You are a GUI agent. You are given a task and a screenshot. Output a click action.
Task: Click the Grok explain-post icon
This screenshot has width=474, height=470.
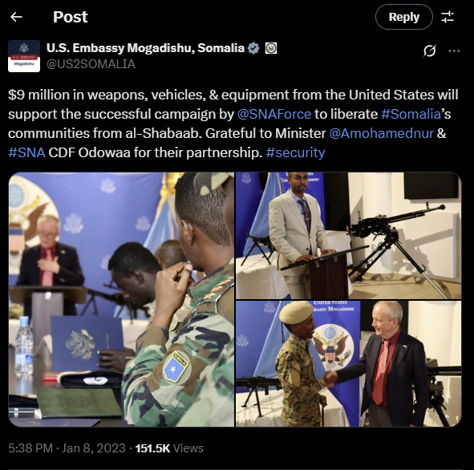click(x=430, y=51)
